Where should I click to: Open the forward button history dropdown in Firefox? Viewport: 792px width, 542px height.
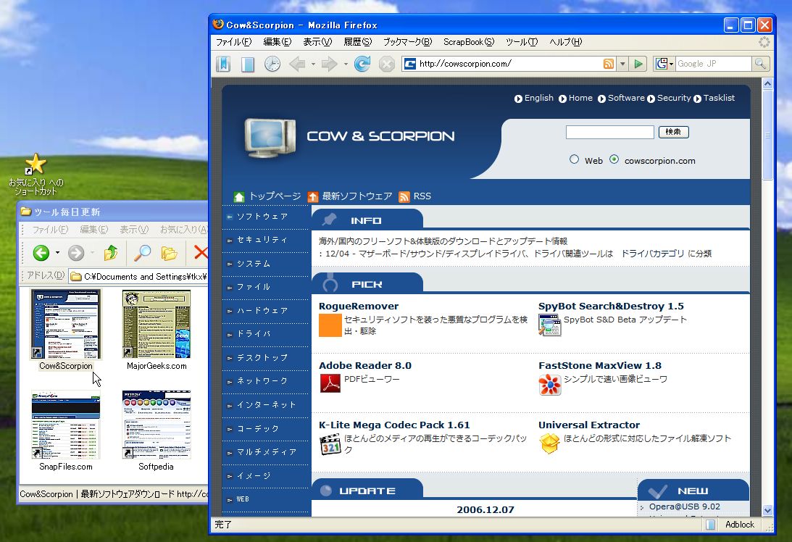(x=346, y=64)
